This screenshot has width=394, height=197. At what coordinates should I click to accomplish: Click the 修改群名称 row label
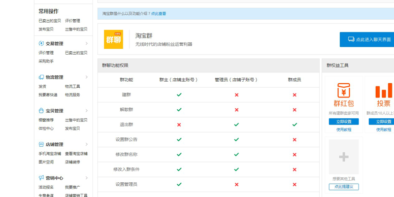127,155
